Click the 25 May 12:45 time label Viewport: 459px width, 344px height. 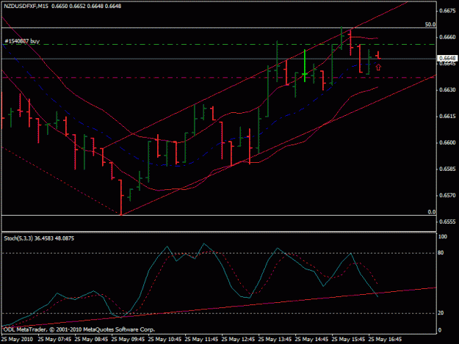tap(238, 340)
